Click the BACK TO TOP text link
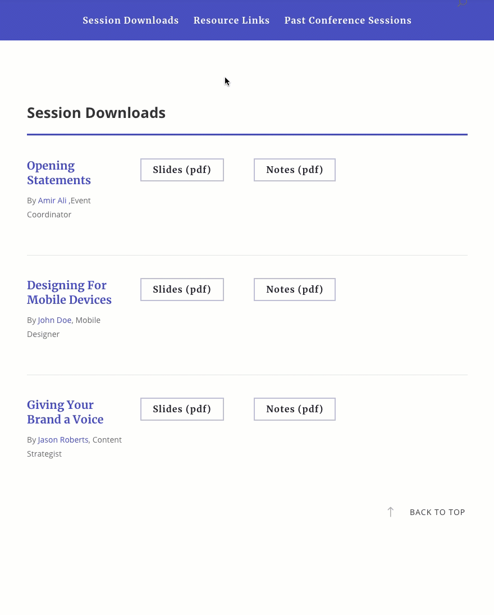The image size is (494, 615). (x=437, y=512)
